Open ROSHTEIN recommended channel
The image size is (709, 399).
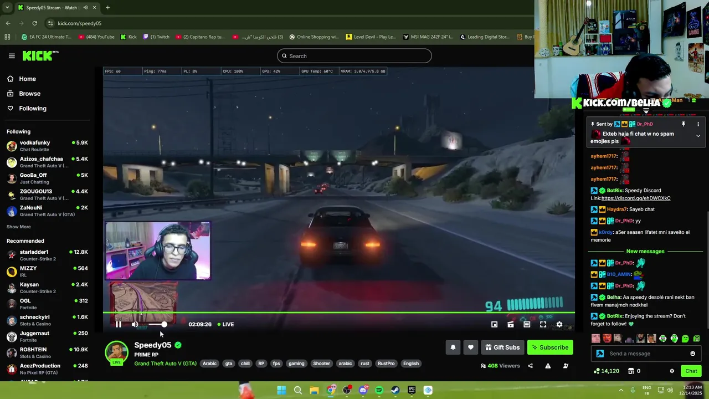click(x=47, y=353)
